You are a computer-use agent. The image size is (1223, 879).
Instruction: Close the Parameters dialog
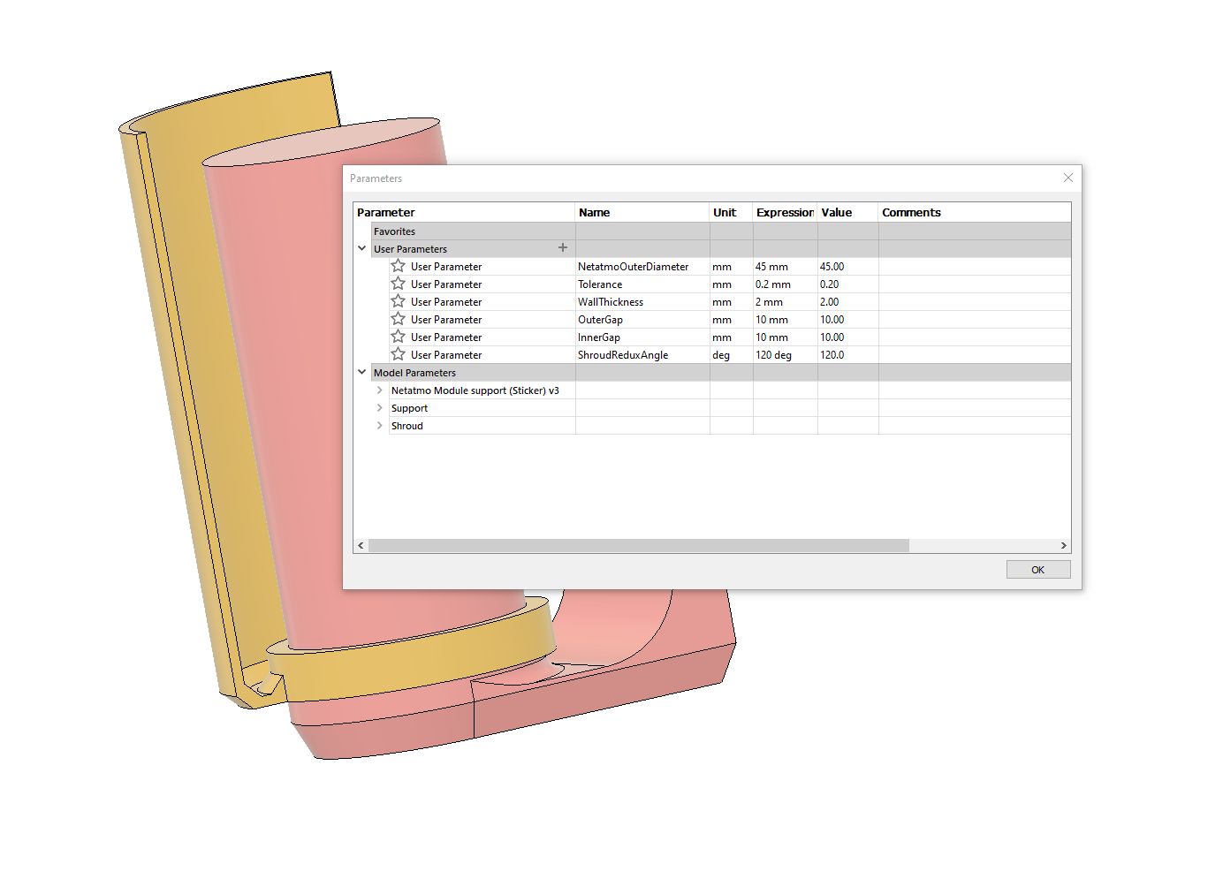[x=1067, y=178]
